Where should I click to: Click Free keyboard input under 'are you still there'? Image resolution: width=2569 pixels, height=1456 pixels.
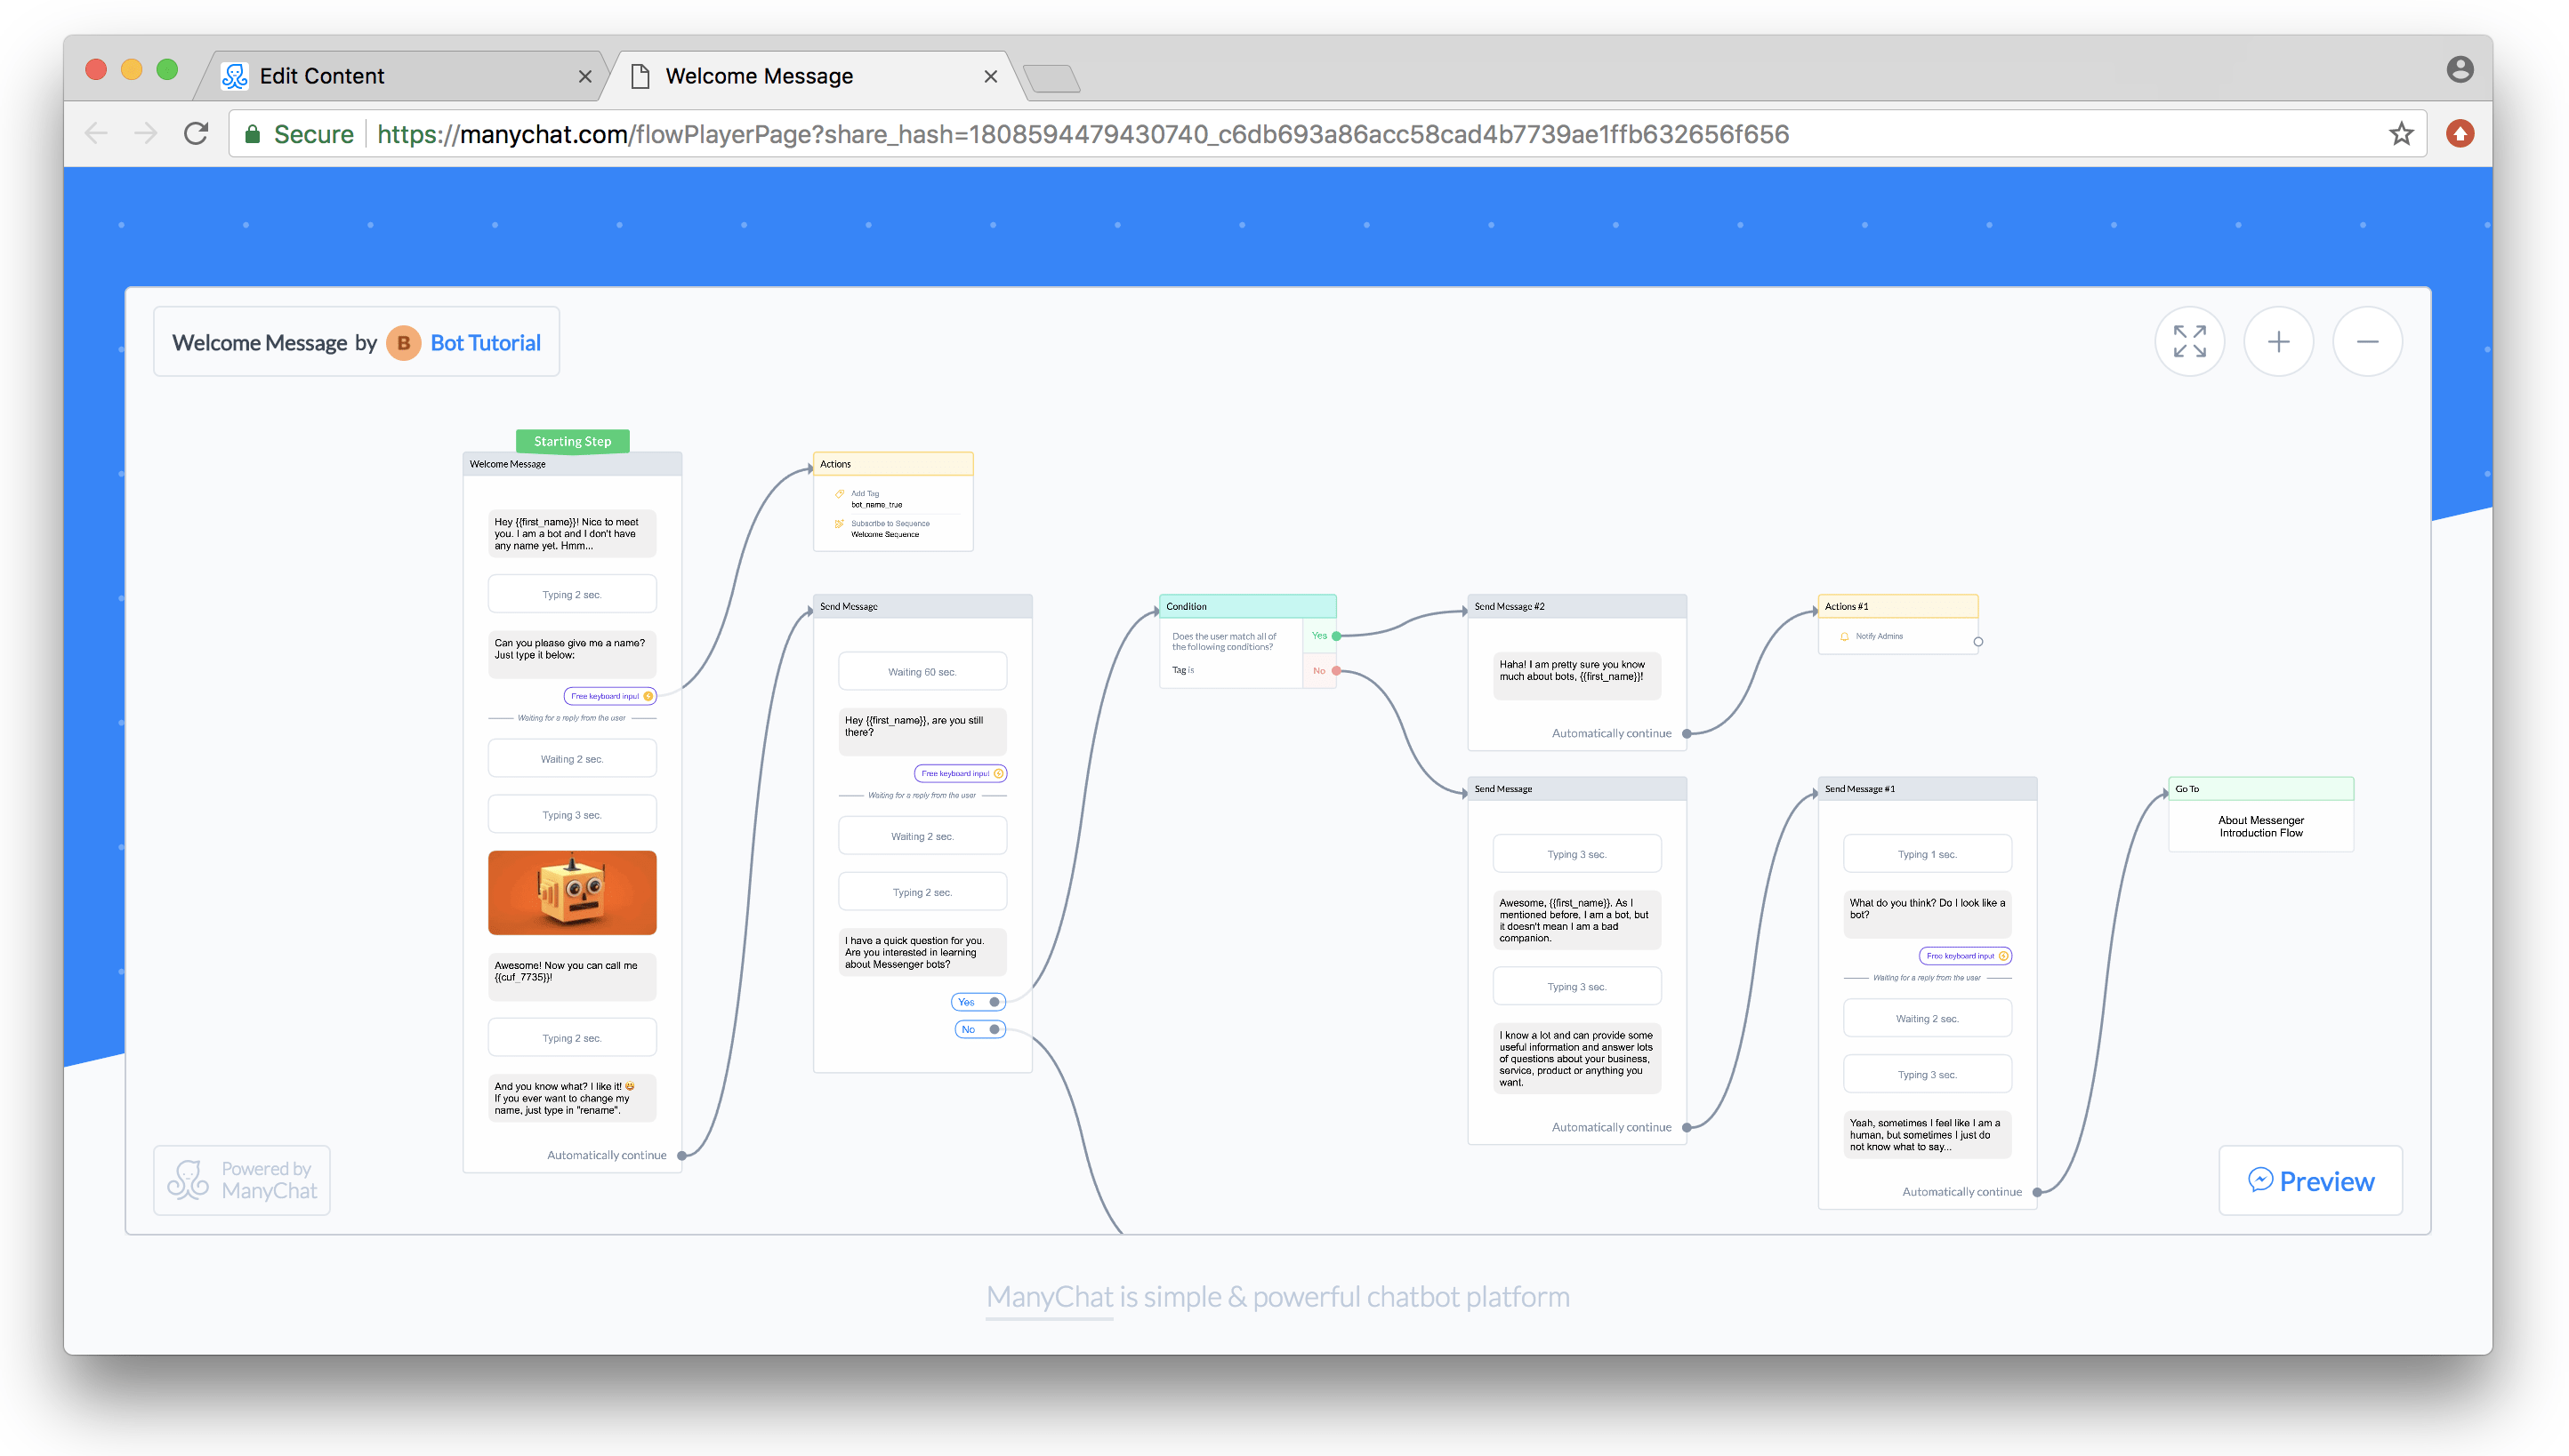[961, 773]
